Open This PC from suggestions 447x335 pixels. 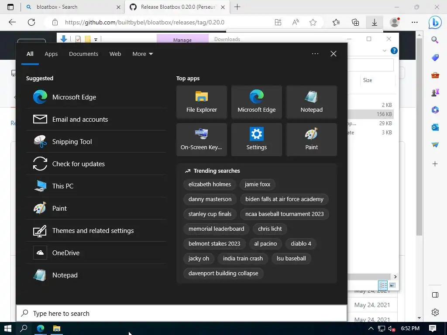[x=96, y=186]
